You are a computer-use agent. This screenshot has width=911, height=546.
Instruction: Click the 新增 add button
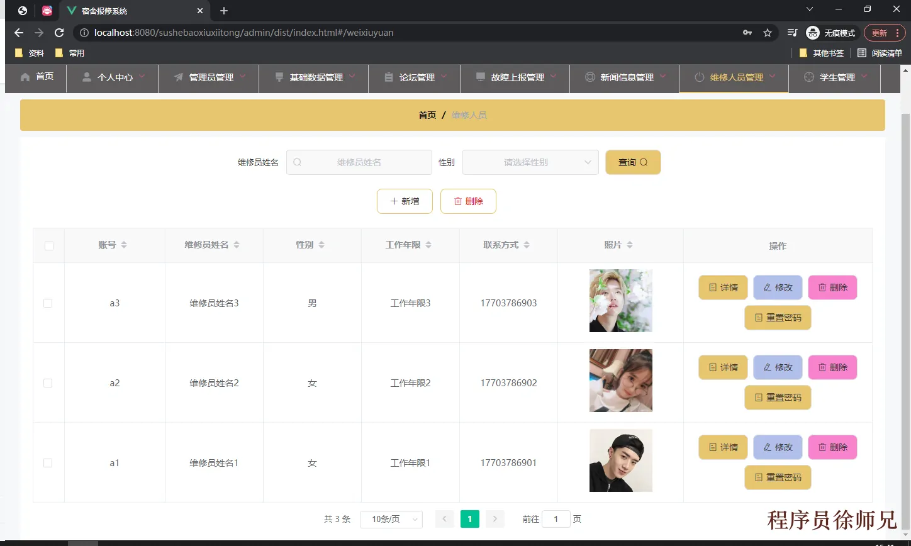click(x=405, y=201)
